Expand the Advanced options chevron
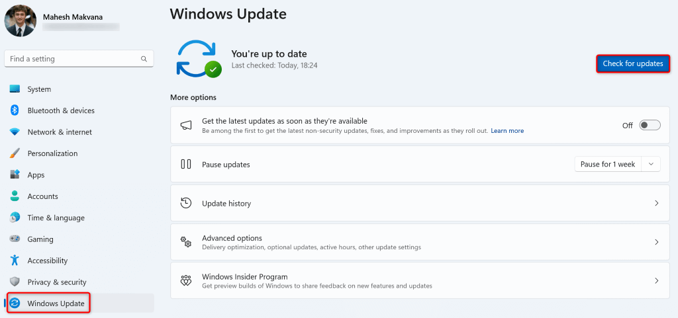The image size is (678, 318). pos(656,242)
